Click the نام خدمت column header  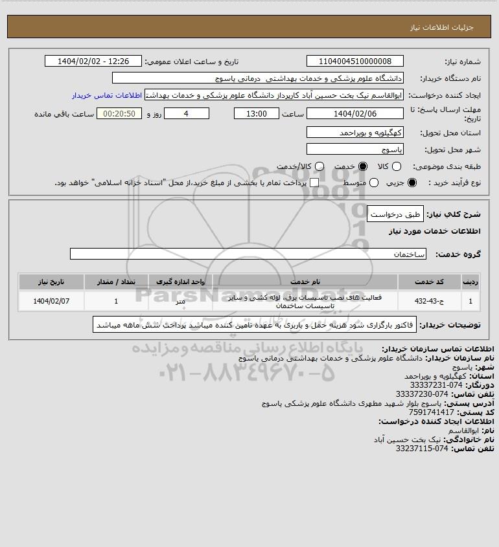(305, 282)
